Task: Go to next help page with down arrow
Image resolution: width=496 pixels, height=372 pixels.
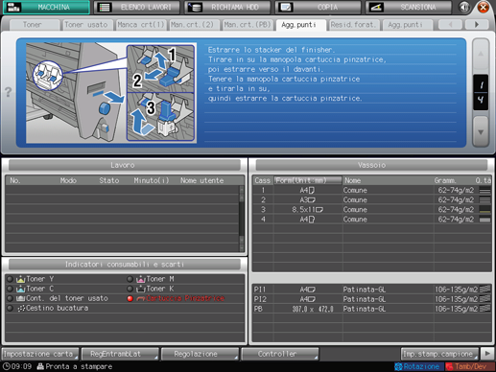Action: 481,131
